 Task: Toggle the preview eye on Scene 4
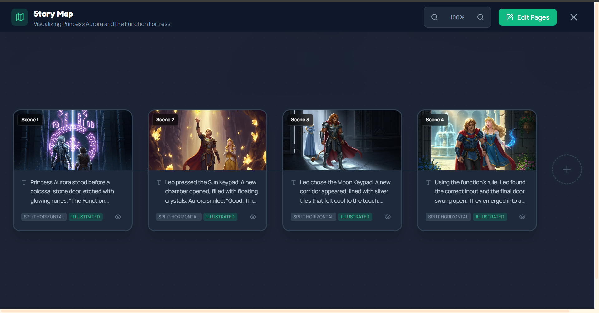(522, 217)
